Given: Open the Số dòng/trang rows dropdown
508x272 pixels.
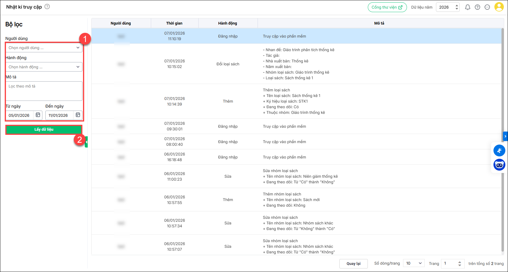Looking at the screenshot, I should (414, 263).
